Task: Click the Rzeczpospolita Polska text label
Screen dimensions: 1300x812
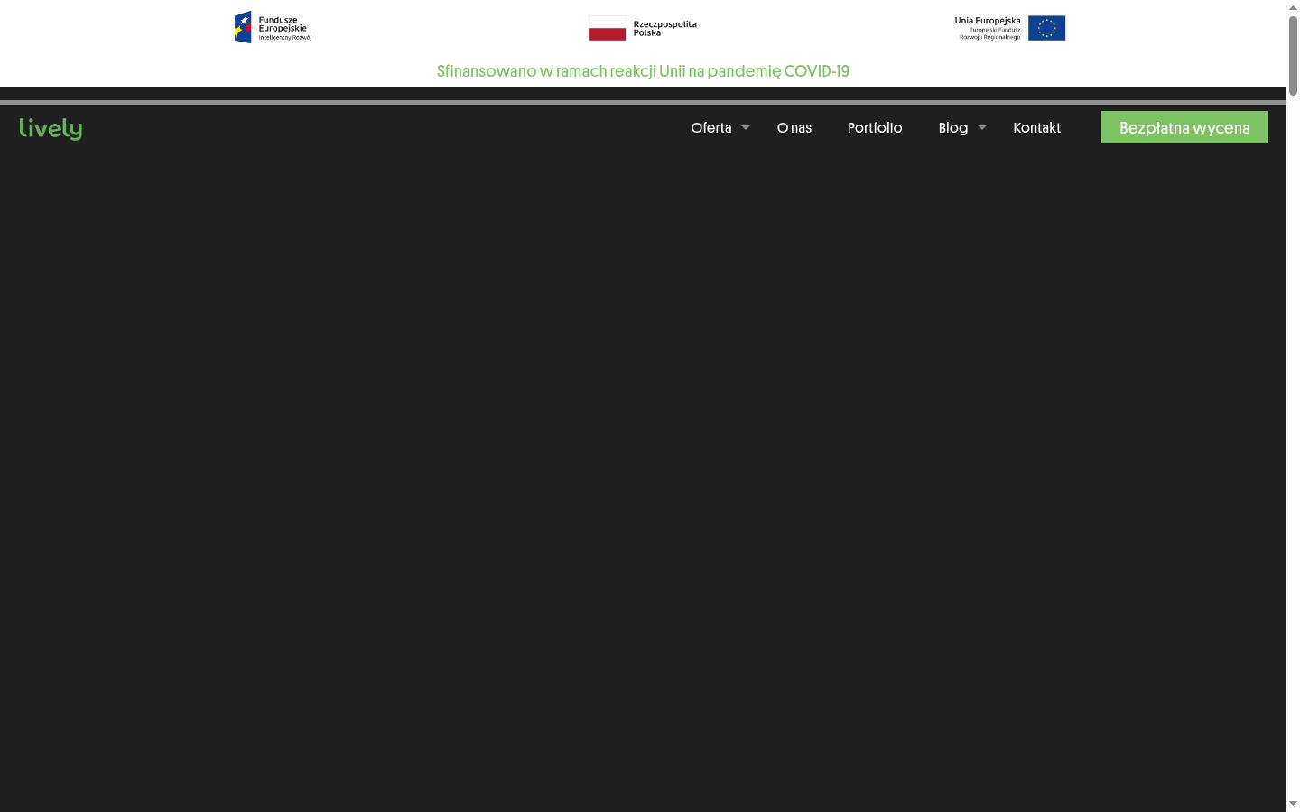Action: coord(664,28)
